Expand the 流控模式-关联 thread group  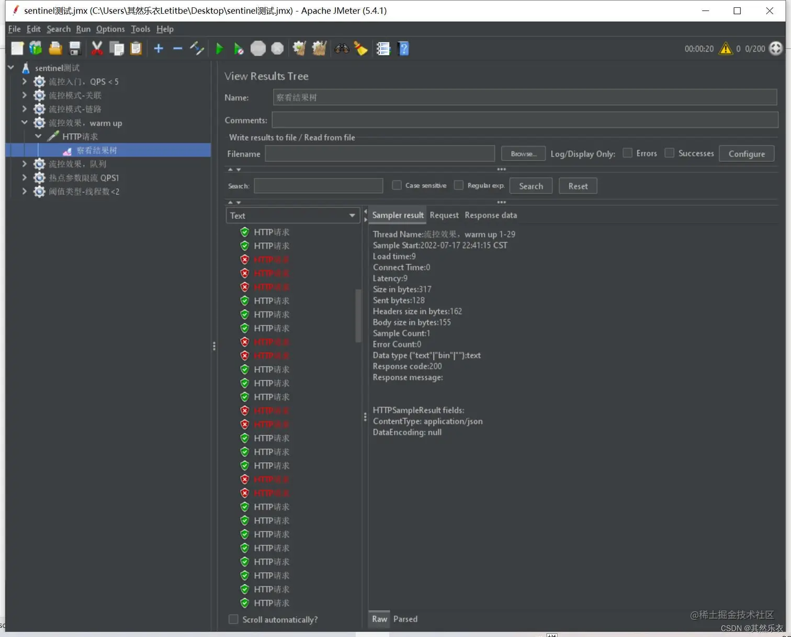pyautogui.click(x=24, y=95)
